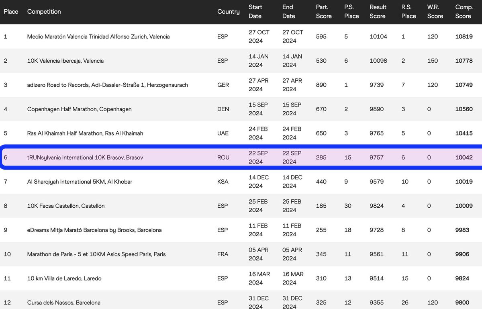Open the 10K Valencia Ibercaja row

pos(65,61)
